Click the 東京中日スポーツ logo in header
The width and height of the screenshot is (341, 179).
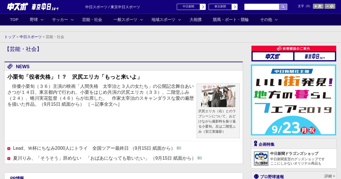pos(45,7)
